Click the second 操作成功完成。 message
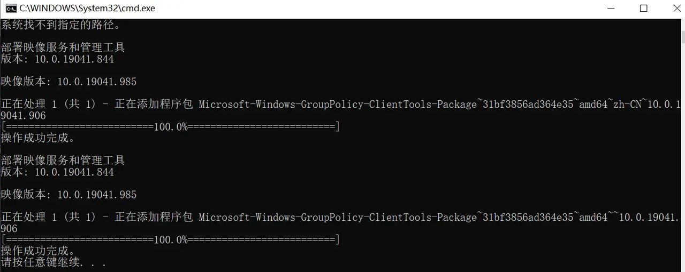The image size is (685, 272). (39, 251)
